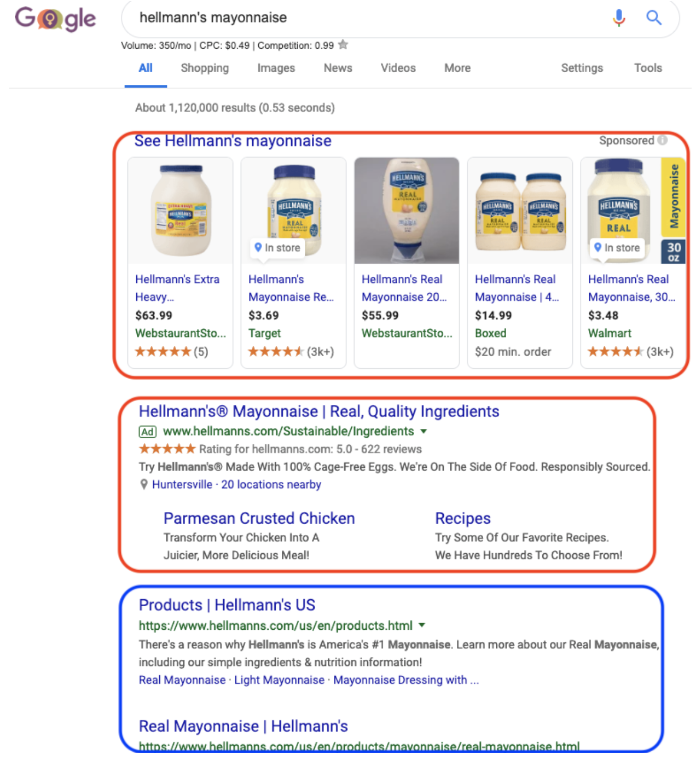Open Mayonnaise Dressing with ... sub-link

tap(406, 680)
